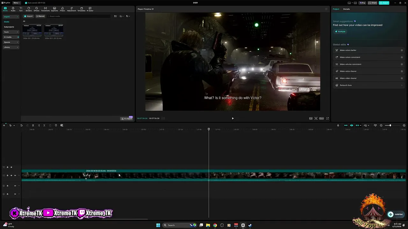
Task: Enter player fullscreen mode
Action: coord(327,118)
